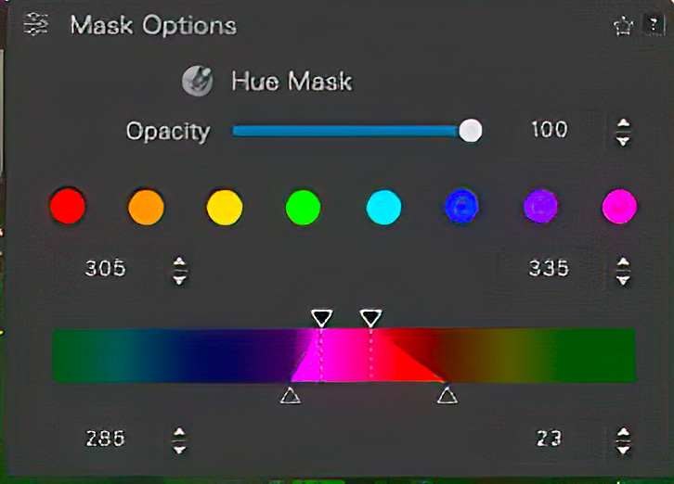The height and width of the screenshot is (484, 674).
Task: Open the help question mark icon
Action: click(653, 25)
